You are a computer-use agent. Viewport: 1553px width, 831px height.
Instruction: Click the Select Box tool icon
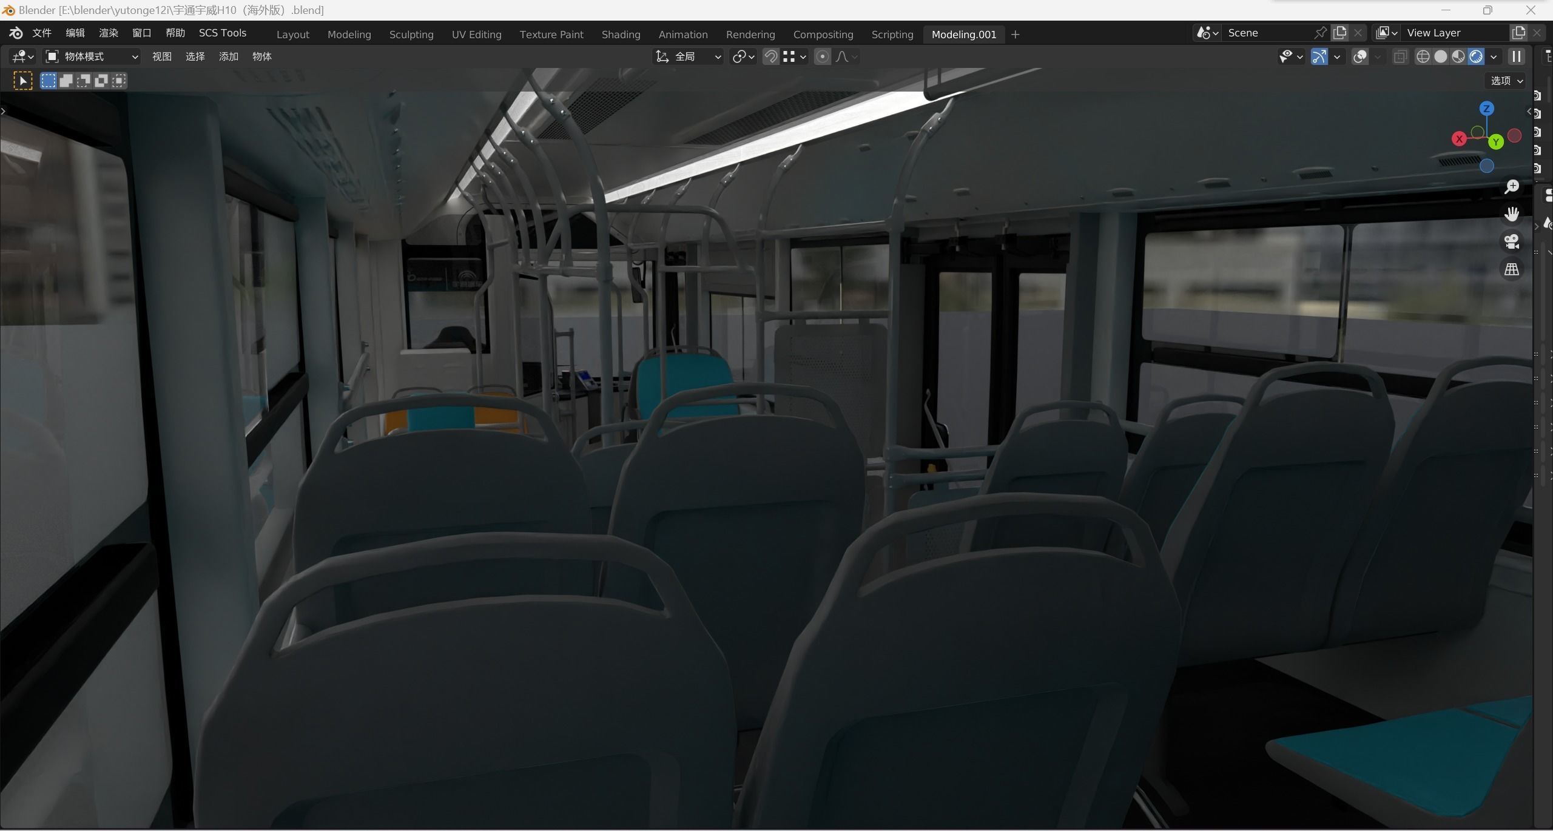tap(23, 81)
